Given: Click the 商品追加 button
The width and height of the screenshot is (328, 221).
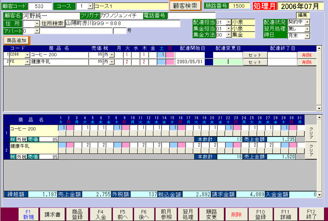Looking at the screenshot, I should (x=16, y=41).
